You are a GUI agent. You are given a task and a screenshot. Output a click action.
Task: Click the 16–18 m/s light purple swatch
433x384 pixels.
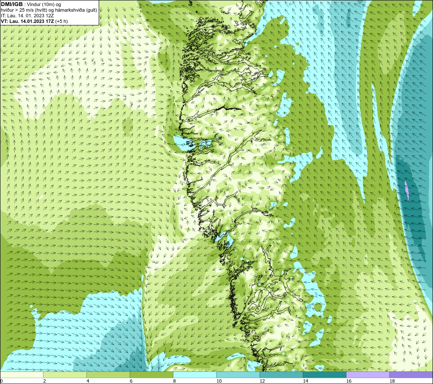click(x=368, y=374)
